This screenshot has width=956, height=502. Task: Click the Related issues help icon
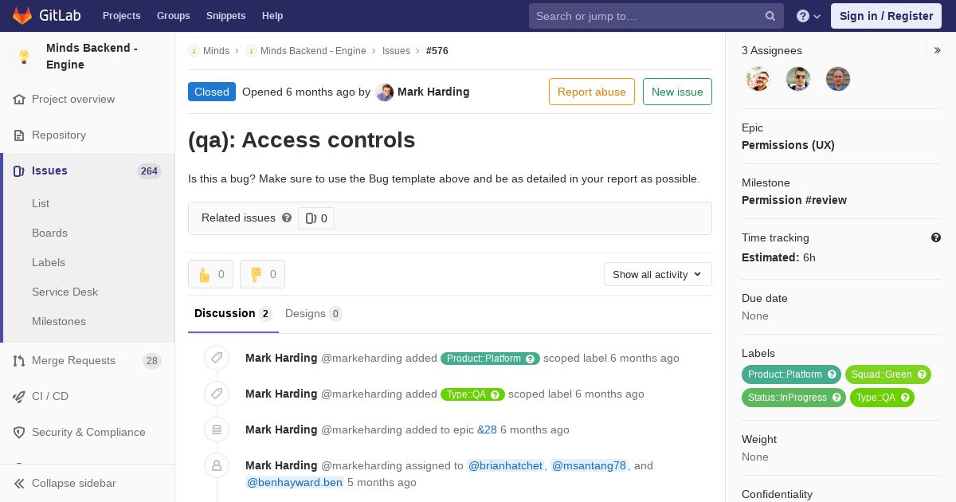287,218
